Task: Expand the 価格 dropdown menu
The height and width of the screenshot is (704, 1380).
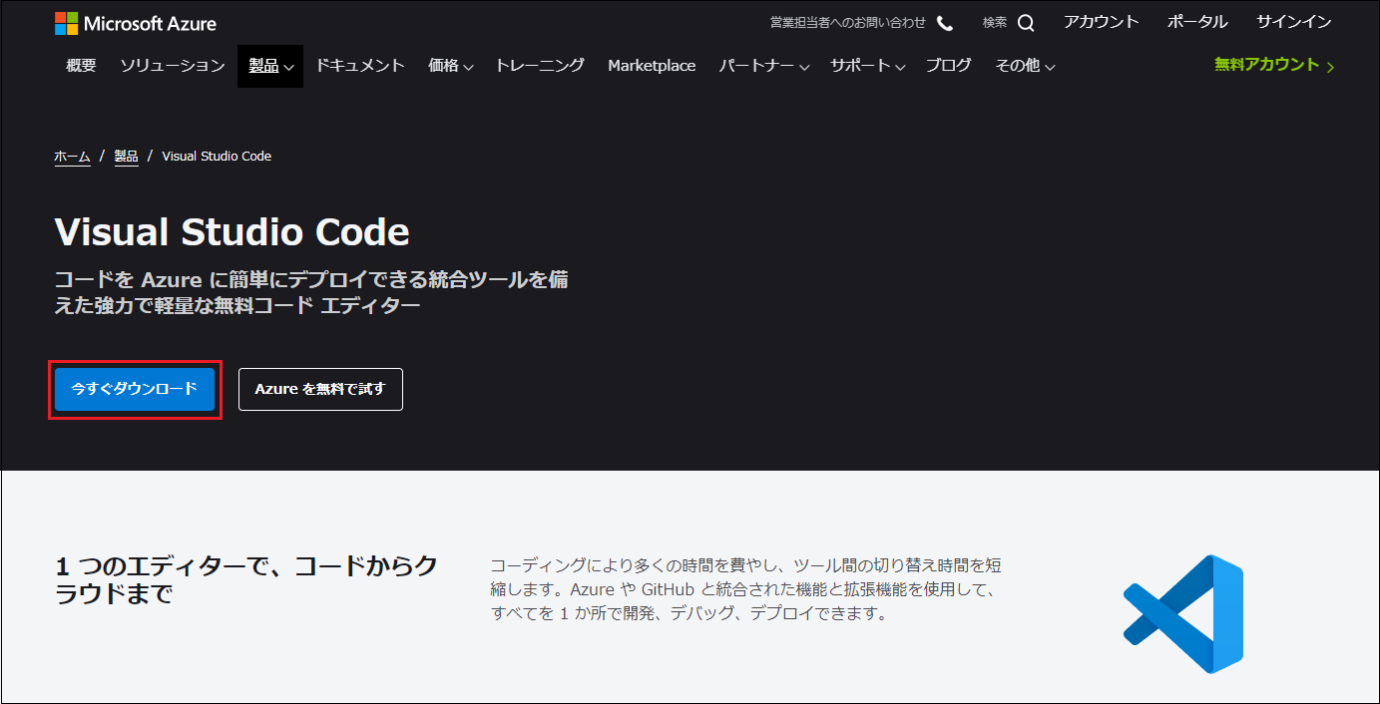Action: 451,66
